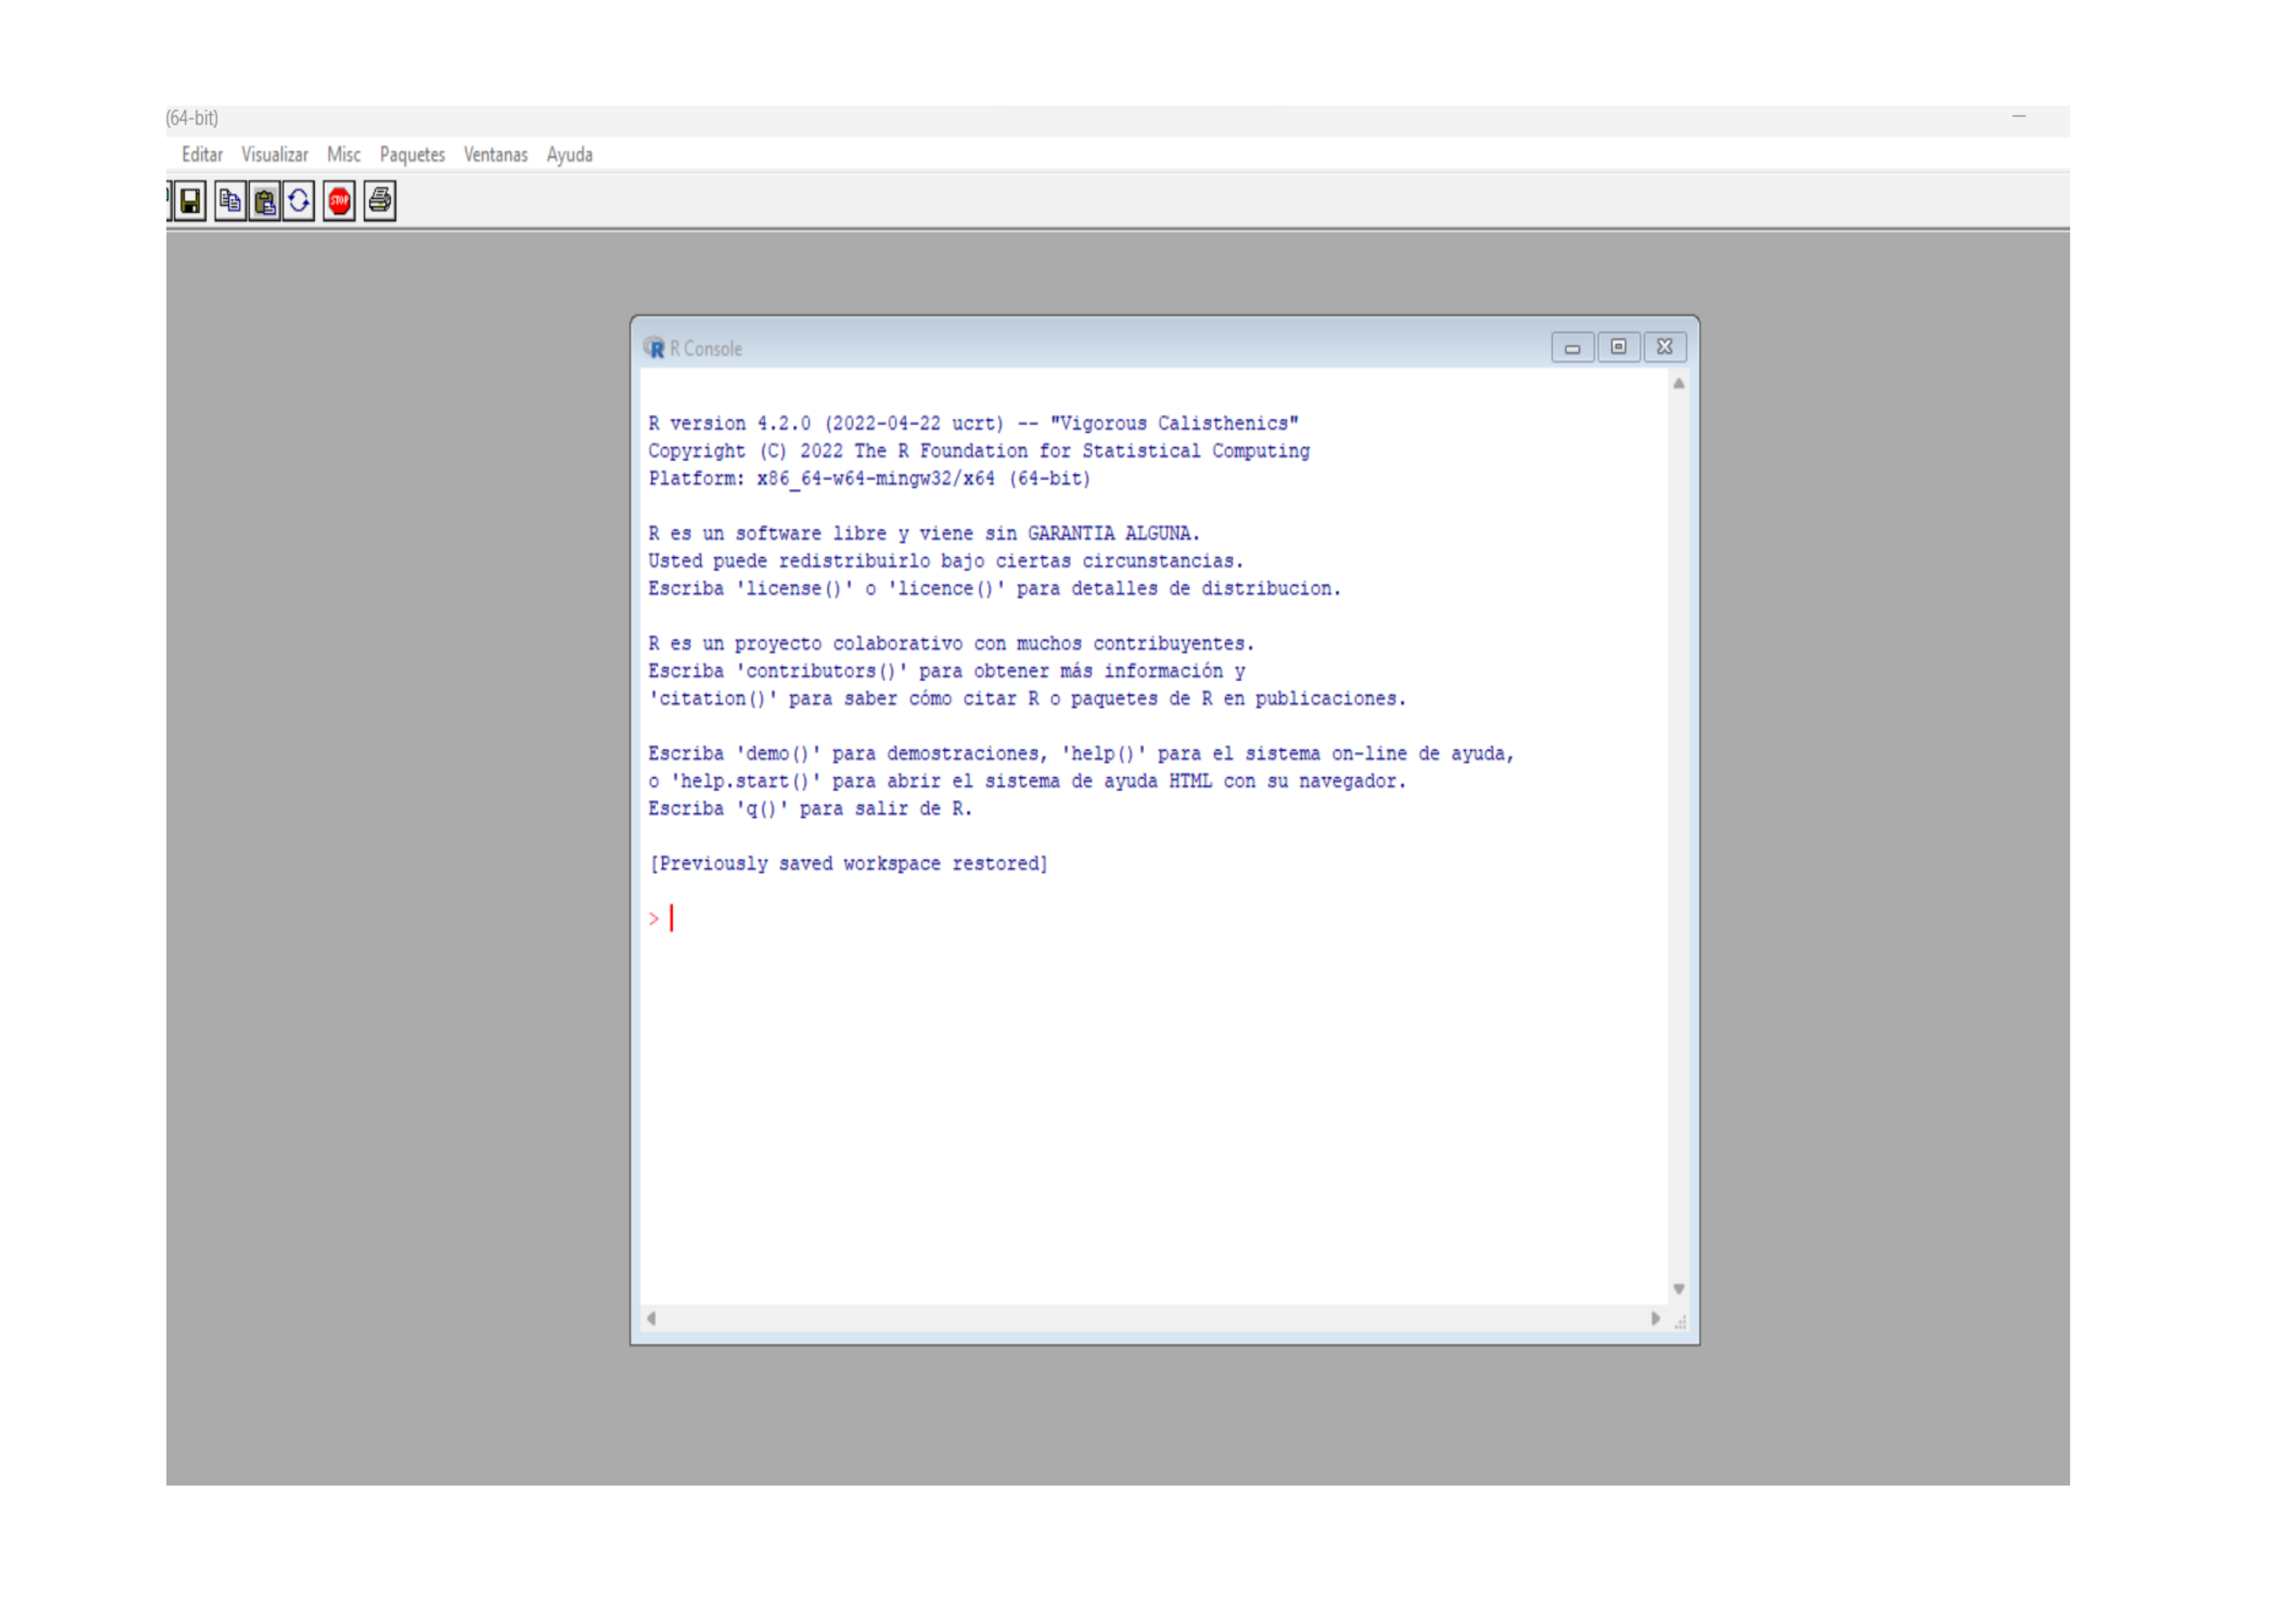Minimize the main RGui window

(2019, 117)
